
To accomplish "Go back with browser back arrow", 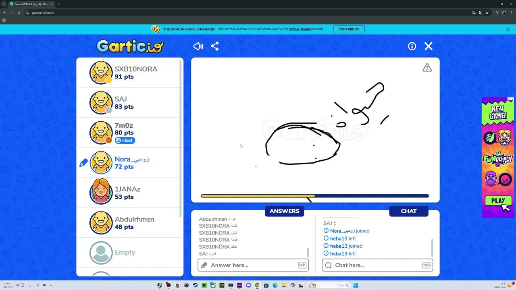I will point(4,12).
